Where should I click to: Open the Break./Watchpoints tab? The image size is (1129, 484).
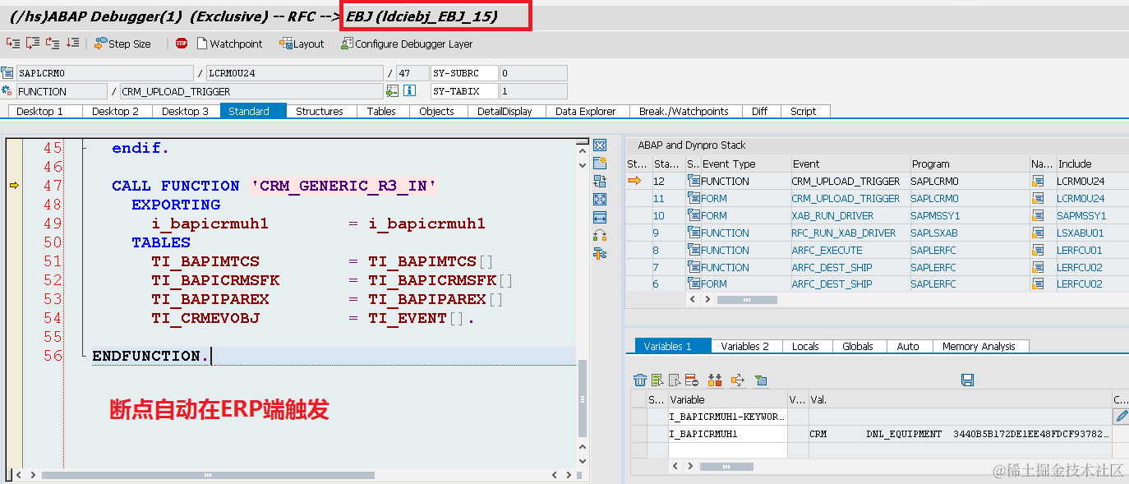click(684, 111)
